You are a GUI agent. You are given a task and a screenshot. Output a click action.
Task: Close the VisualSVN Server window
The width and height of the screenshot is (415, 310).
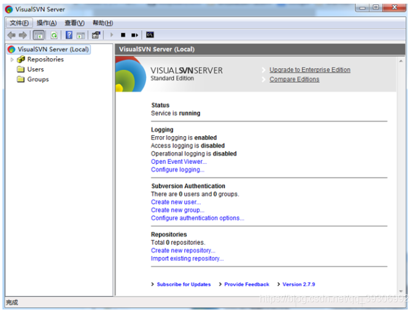click(394, 7)
